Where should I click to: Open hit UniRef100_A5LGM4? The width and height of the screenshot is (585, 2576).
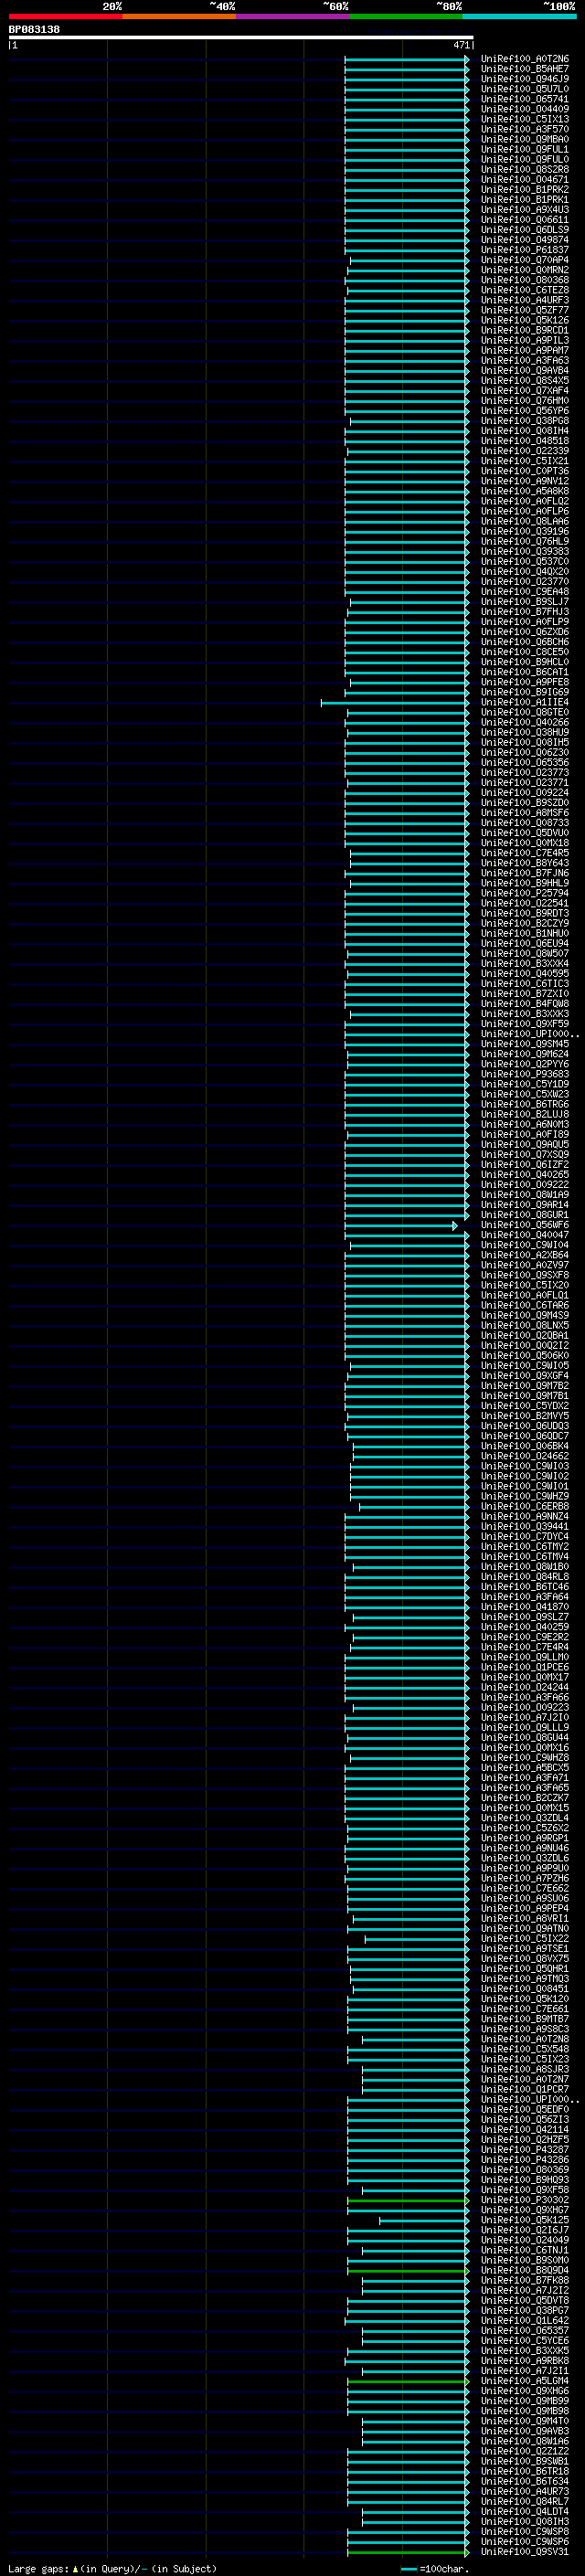[x=524, y=2381]
